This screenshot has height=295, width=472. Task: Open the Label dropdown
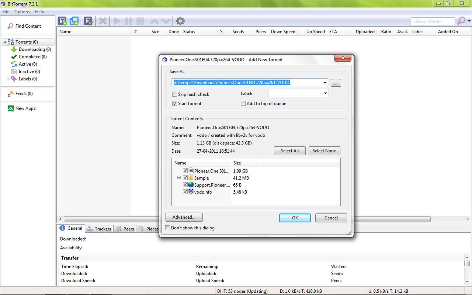tap(325, 93)
